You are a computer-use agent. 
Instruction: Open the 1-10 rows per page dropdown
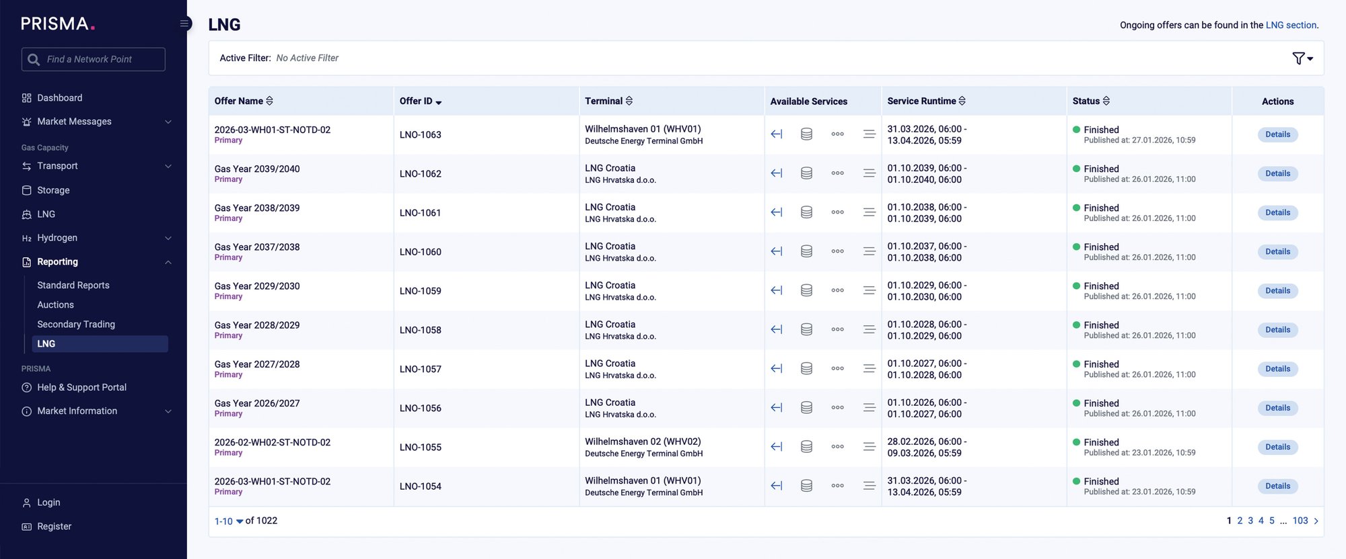click(x=229, y=521)
